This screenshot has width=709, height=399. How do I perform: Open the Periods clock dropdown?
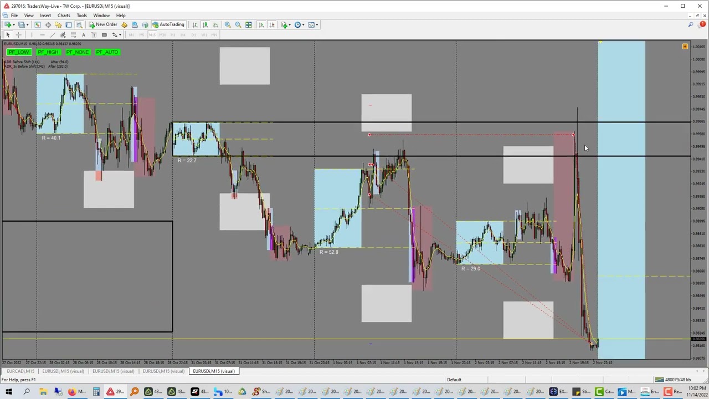pyautogui.click(x=299, y=24)
